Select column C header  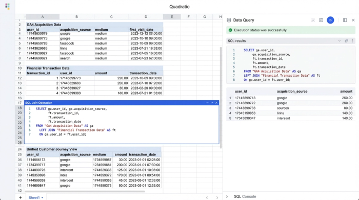(x=111, y=17)
